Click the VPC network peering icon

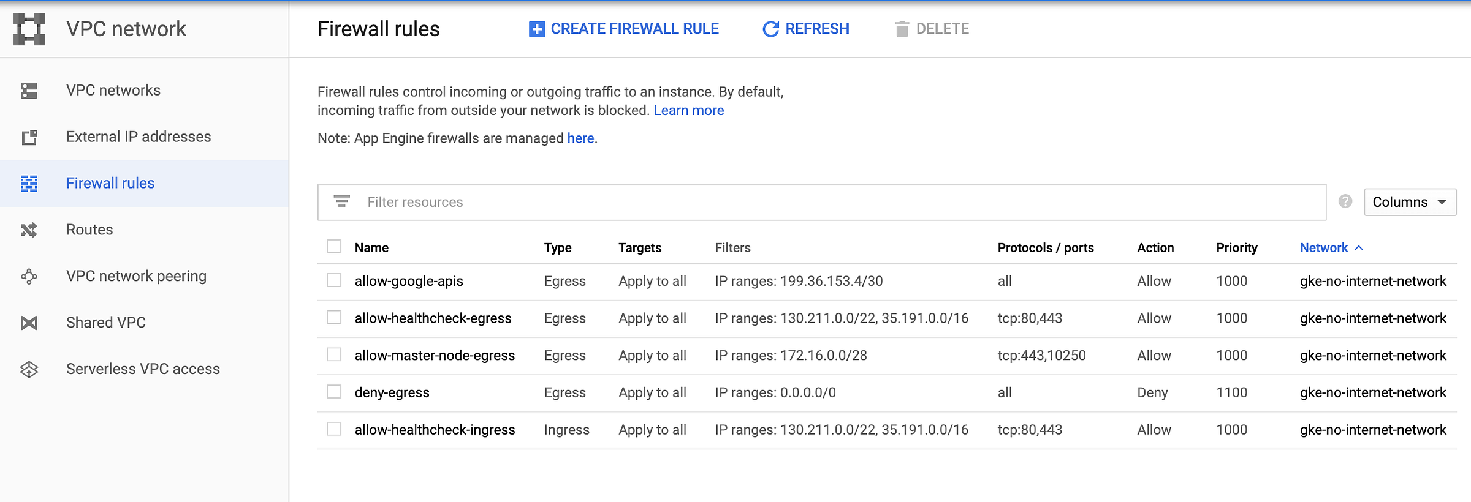tap(29, 277)
